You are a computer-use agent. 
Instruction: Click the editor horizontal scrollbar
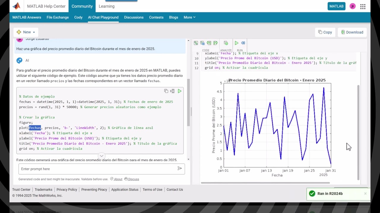tap(265, 183)
